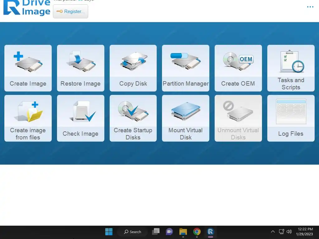The width and height of the screenshot is (319, 239).
Task: Click the greyed-out Unmount Virtual Disks tile
Action: point(238,118)
